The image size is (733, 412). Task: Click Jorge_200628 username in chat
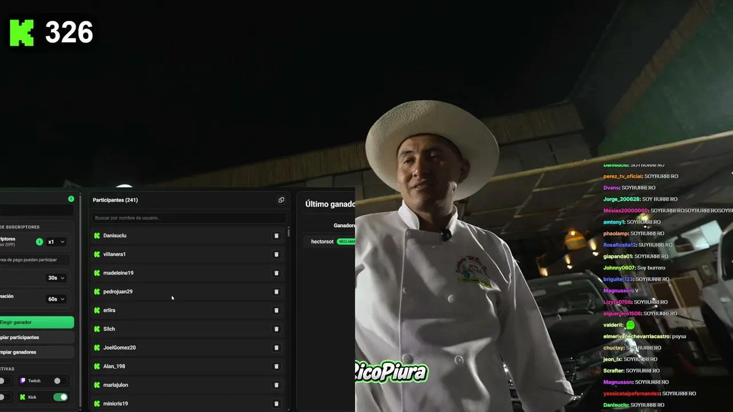(621, 199)
